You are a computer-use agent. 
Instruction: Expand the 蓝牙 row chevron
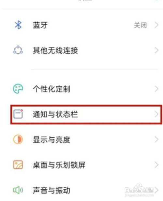coord(156,25)
